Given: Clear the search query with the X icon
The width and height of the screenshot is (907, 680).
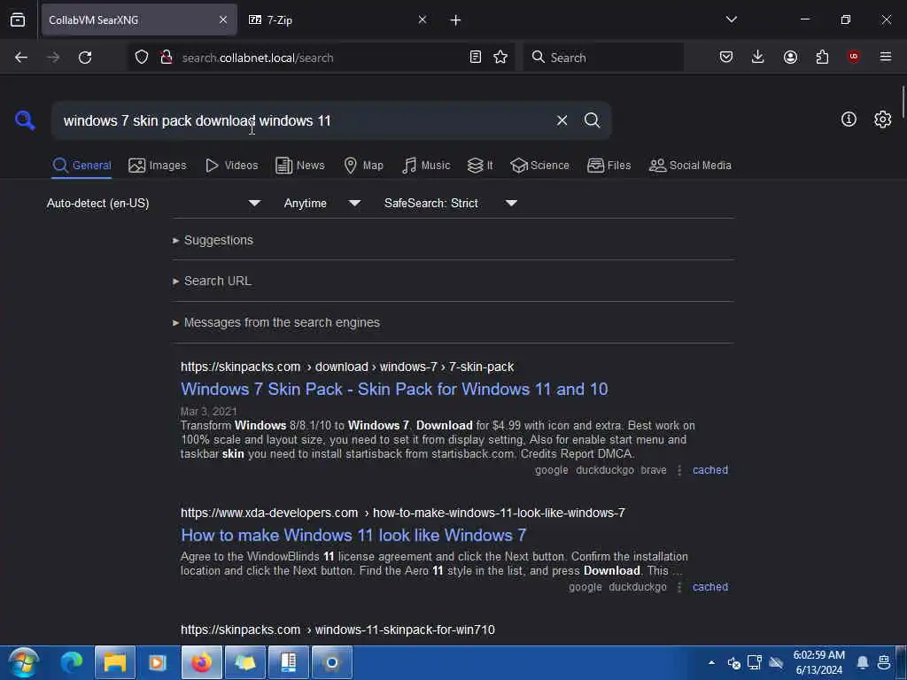Looking at the screenshot, I should (x=562, y=120).
